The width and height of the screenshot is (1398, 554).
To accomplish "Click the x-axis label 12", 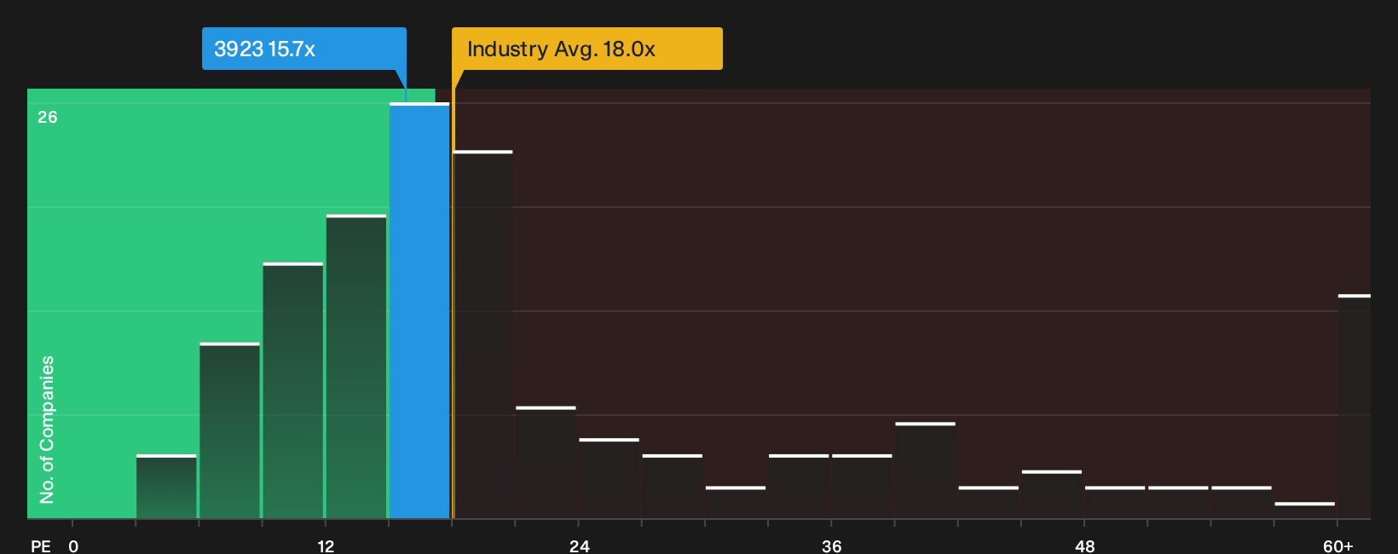I will (x=326, y=545).
